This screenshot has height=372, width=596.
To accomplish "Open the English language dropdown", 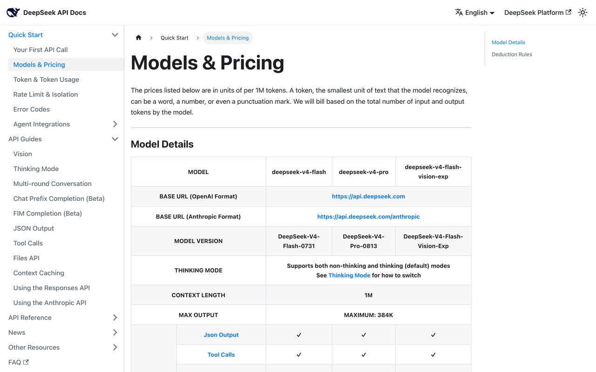I will 475,13.
